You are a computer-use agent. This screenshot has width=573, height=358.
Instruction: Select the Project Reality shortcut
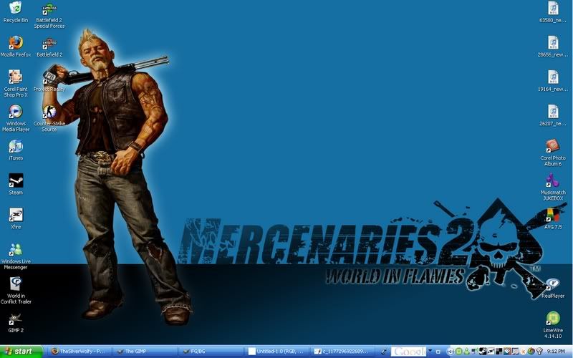pos(49,81)
